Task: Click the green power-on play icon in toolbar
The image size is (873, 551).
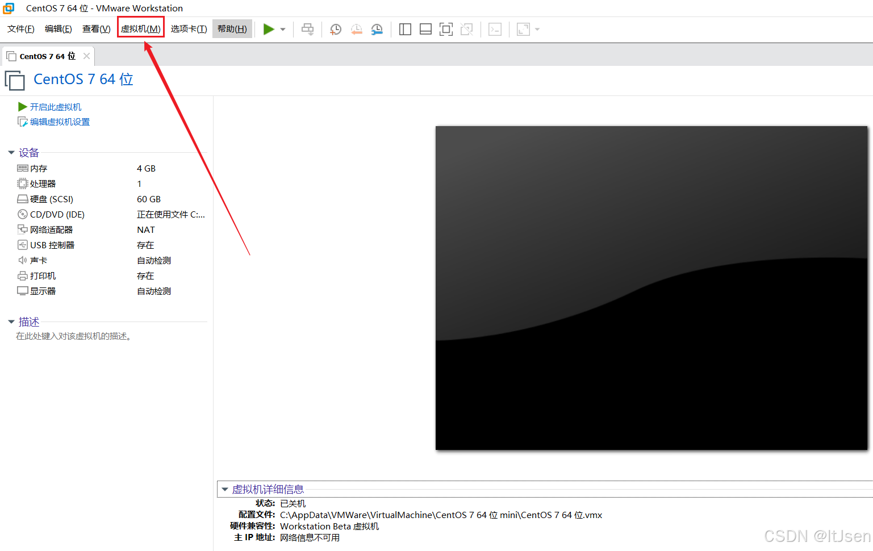Action: tap(269, 29)
